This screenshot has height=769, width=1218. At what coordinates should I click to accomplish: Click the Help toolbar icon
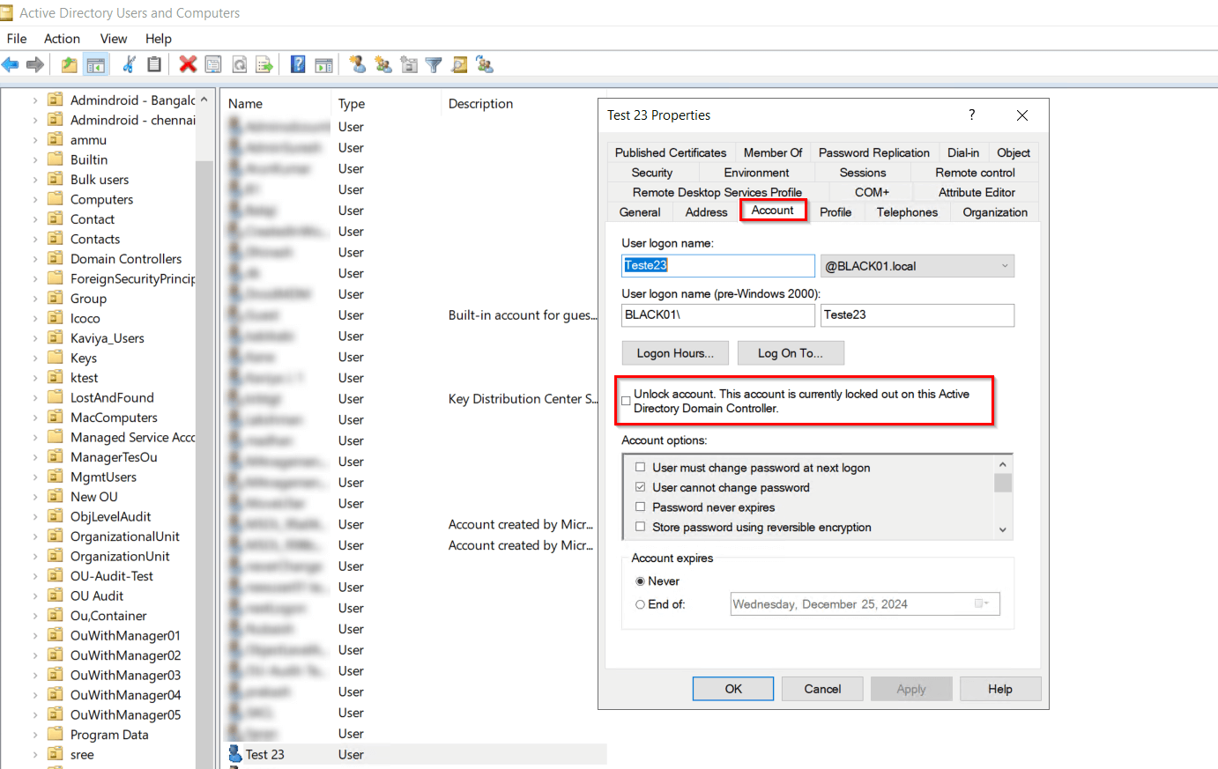click(x=298, y=63)
